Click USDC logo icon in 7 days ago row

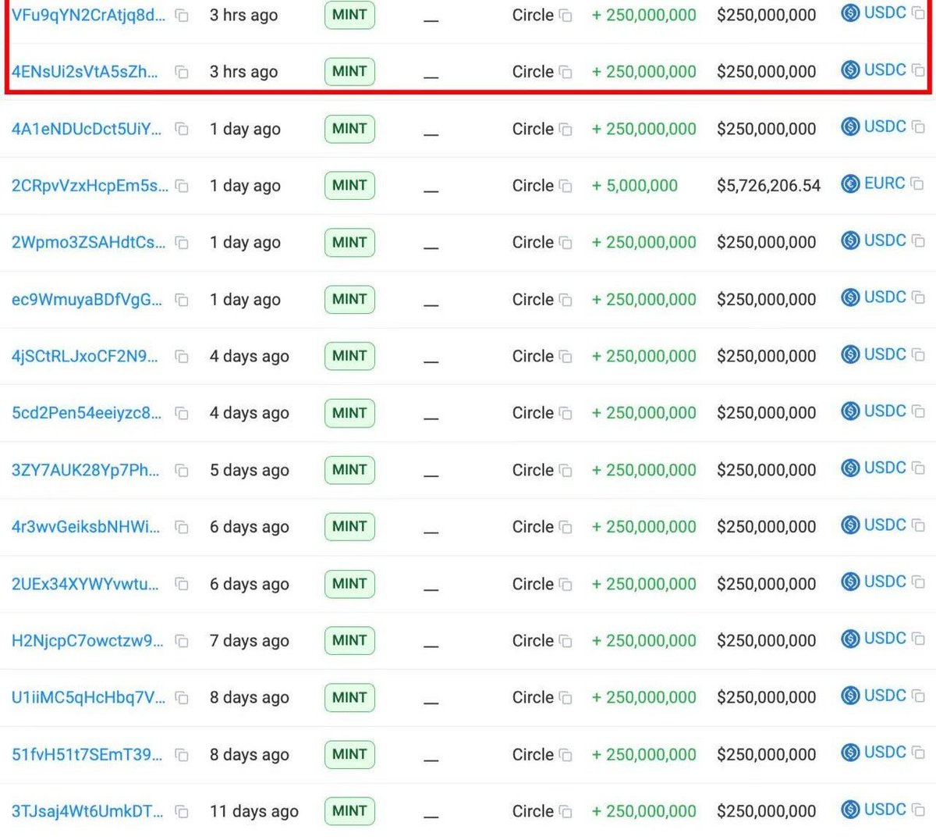point(849,639)
